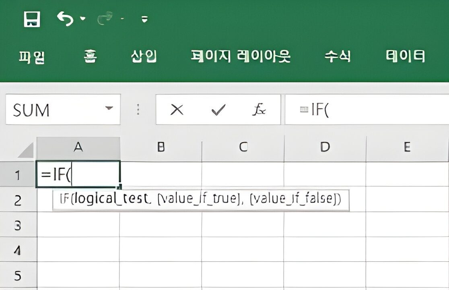Select row 4 header
The width and height of the screenshot is (449, 290).
pos(18,250)
